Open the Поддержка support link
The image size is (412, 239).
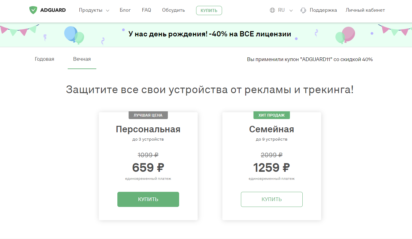(x=323, y=10)
